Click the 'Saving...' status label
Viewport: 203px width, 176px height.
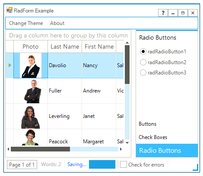[77, 164]
